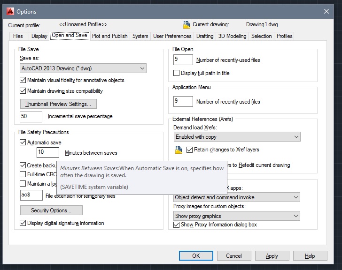Open Proxy images for custom objects dropdown
Image resolution: width=342 pixels, height=270 pixels.
(237, 216)
